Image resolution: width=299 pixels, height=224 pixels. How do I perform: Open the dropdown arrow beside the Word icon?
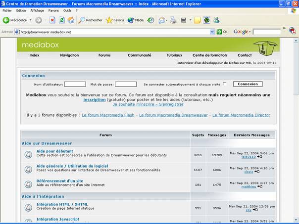click(190, 20)
